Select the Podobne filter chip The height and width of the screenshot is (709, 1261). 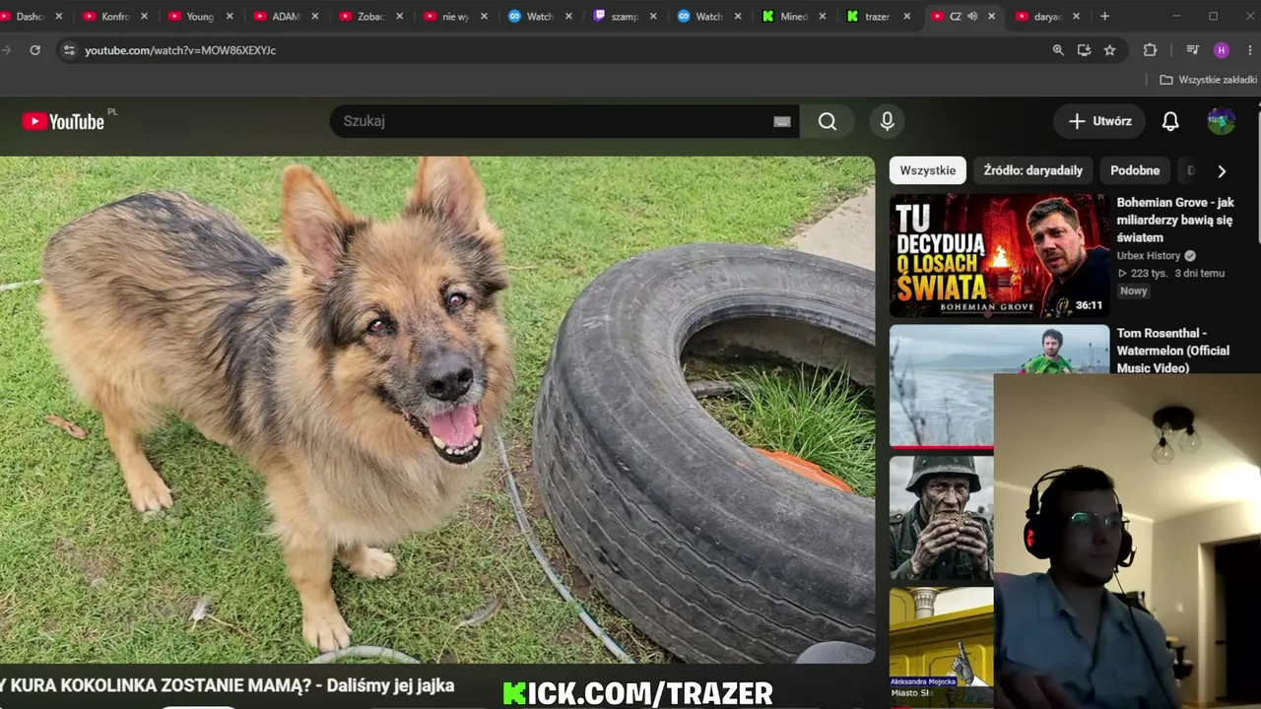[1135, 170]
